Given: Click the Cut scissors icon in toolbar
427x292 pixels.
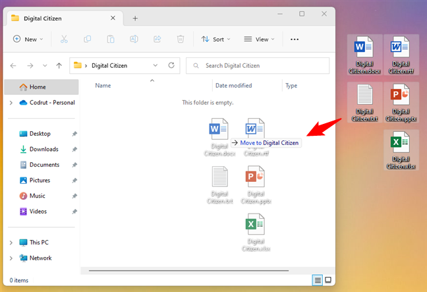Looking at the screenshot, I should (x=64, y=40).
